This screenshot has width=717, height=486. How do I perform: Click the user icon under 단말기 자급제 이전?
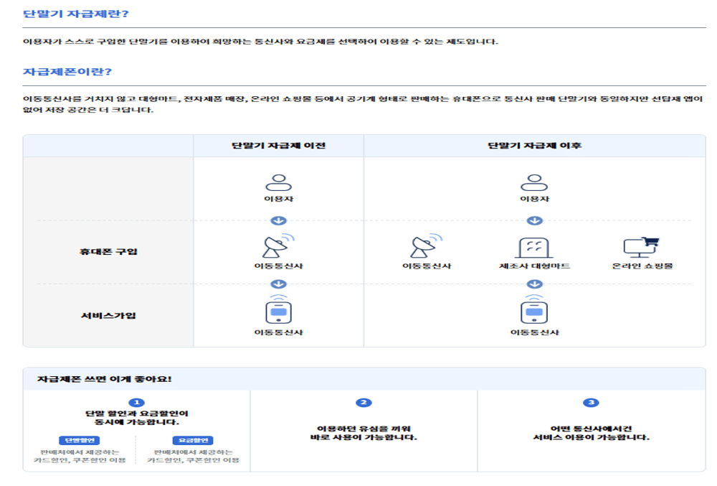point(278,182)
